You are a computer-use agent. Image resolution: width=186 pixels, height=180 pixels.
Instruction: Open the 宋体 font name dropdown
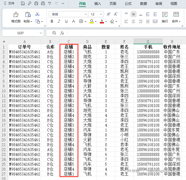(85, 14)
